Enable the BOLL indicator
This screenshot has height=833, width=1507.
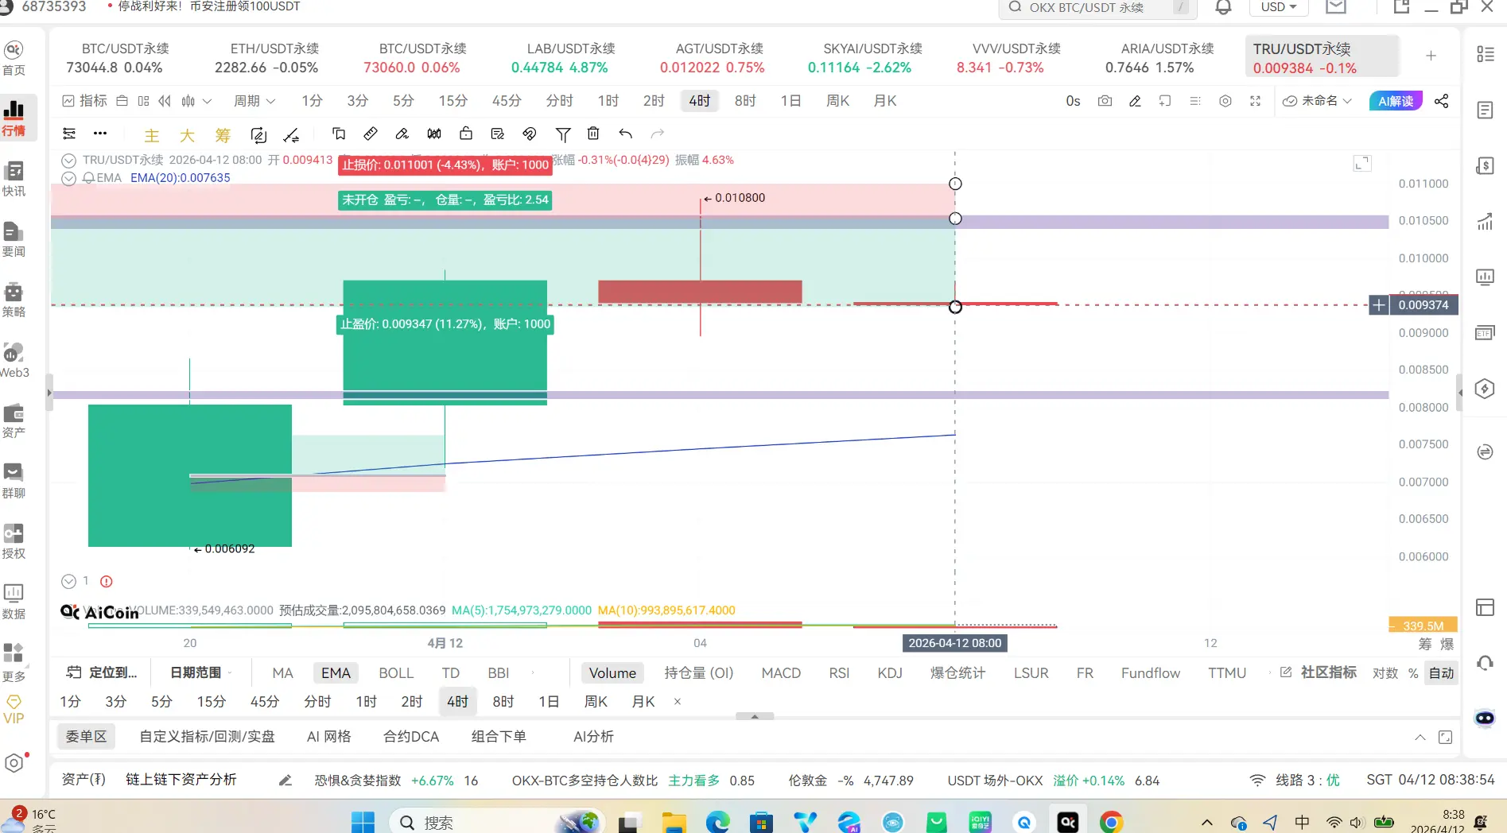(x=396, y=672)
